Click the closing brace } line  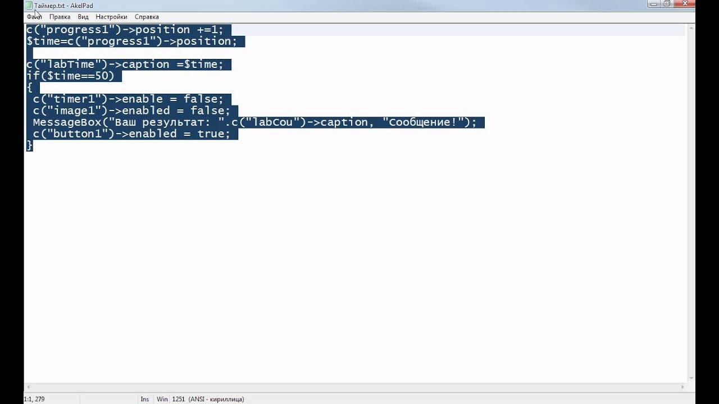pyautogui.click(x=29, y=145)
